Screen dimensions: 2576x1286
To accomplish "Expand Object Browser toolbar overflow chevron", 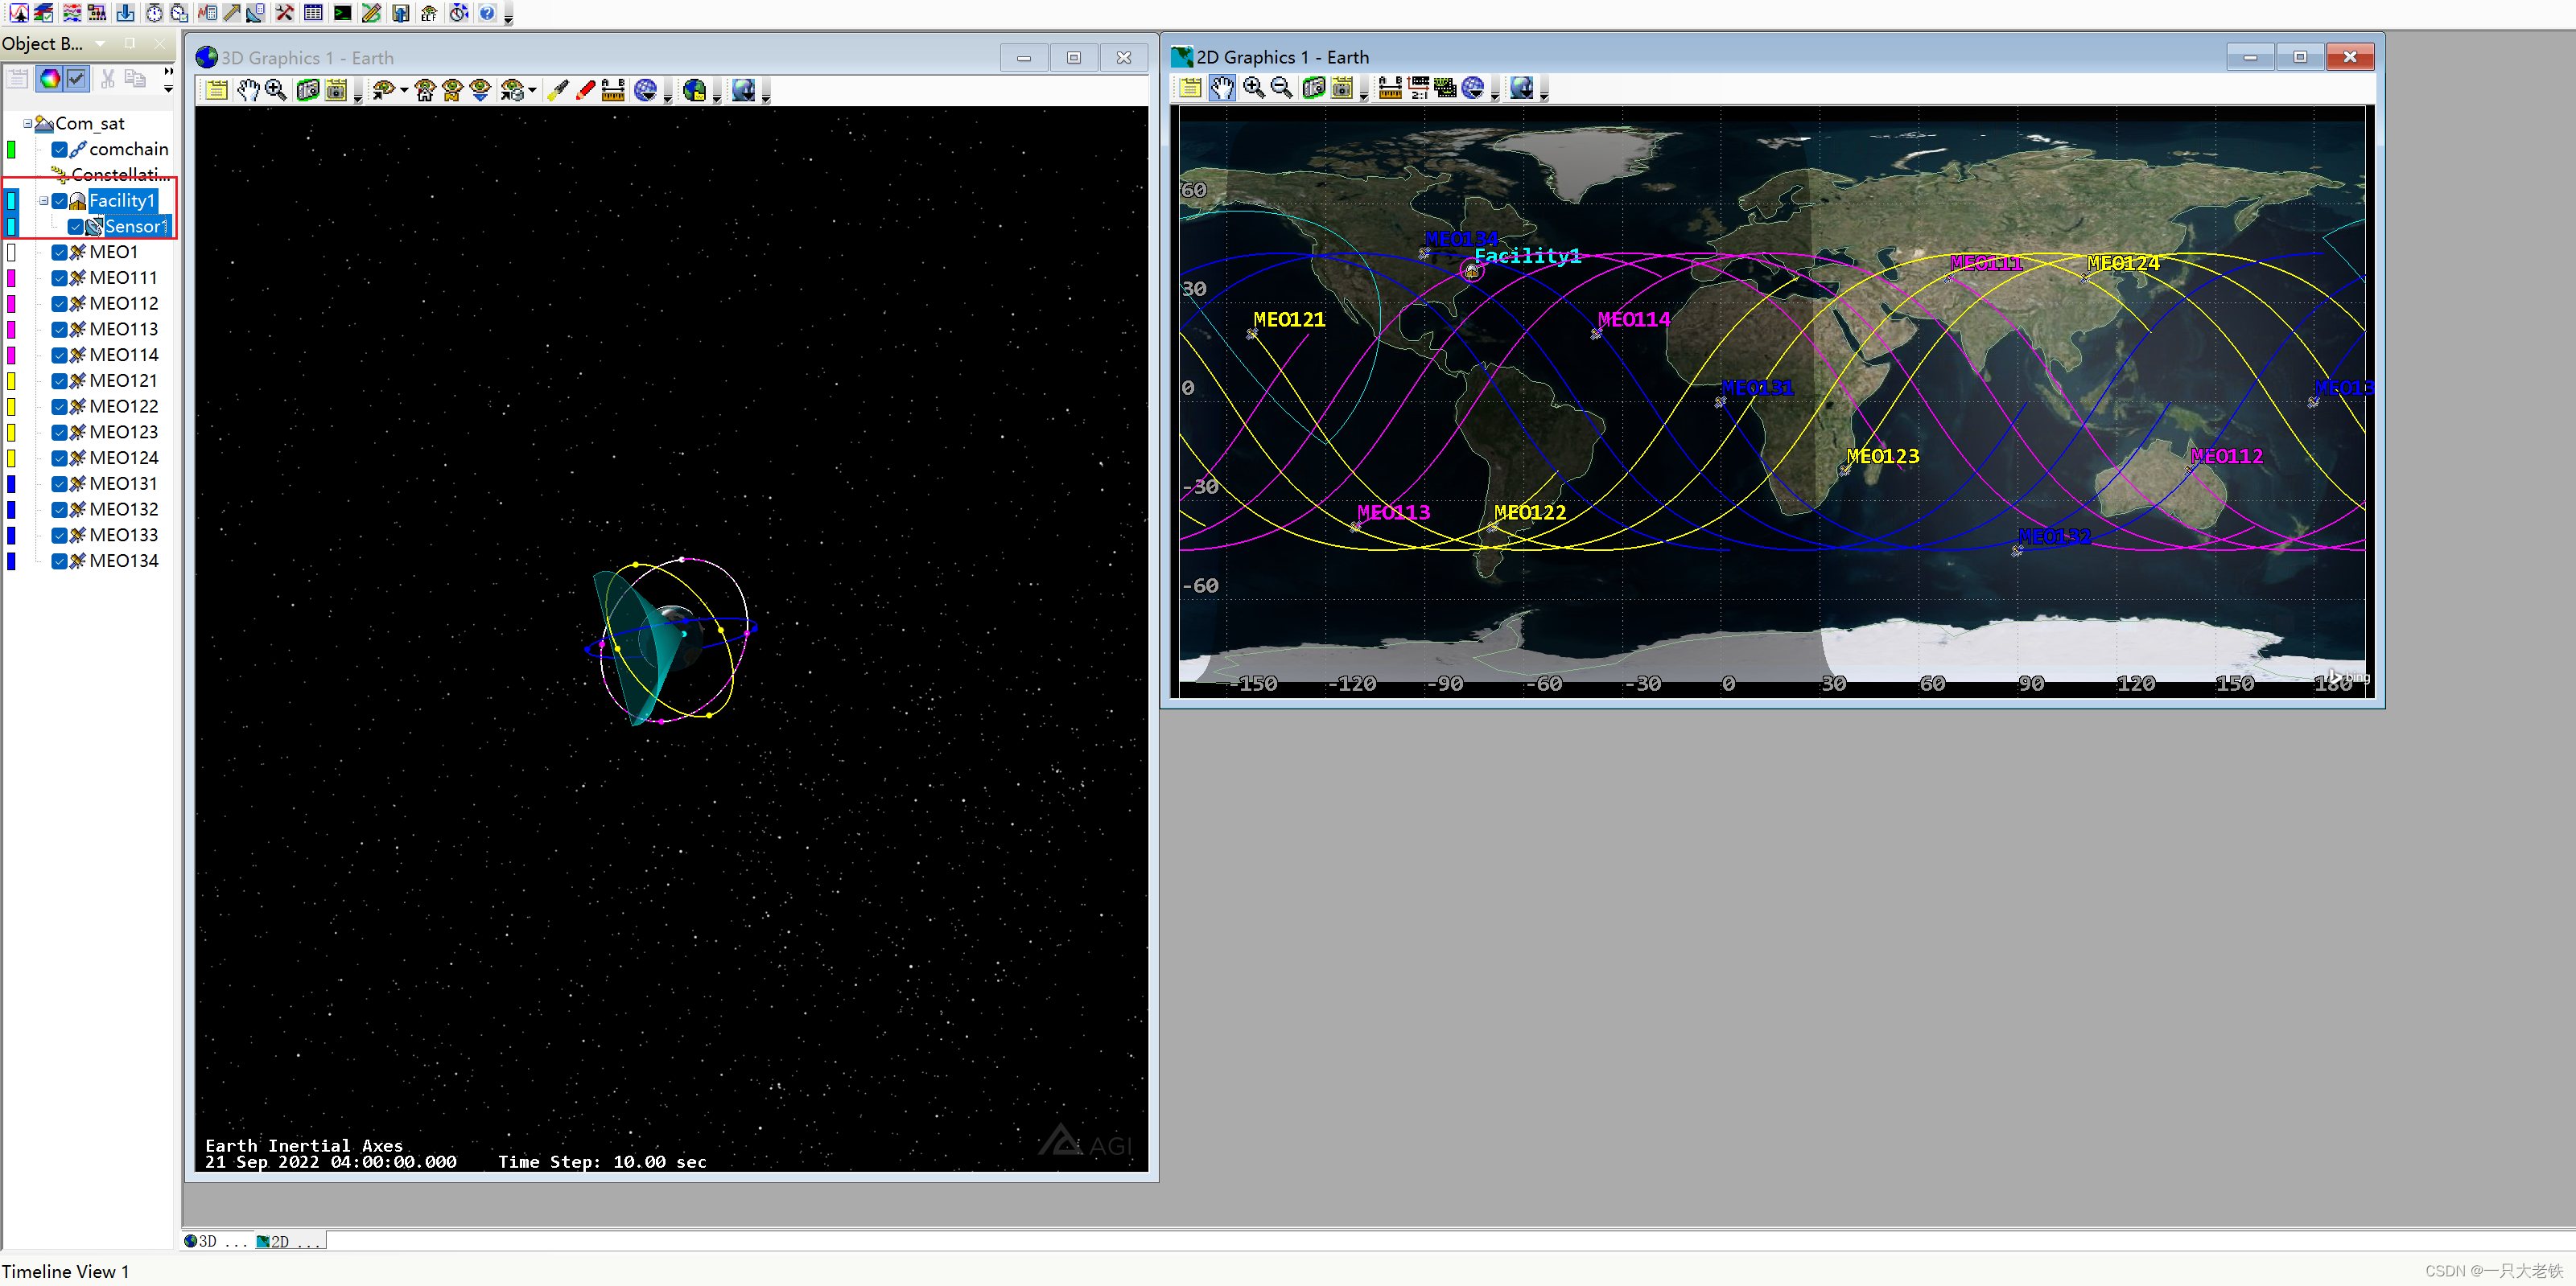I will (x=168, y=71).
